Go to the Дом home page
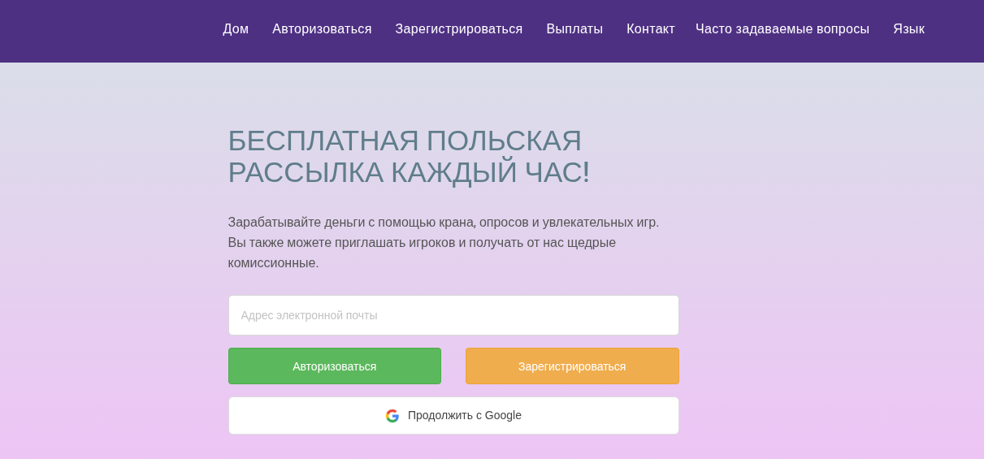 (236, 29)
